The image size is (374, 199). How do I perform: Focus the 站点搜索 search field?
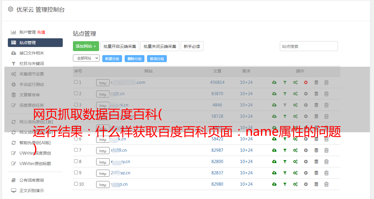point(309,46)
